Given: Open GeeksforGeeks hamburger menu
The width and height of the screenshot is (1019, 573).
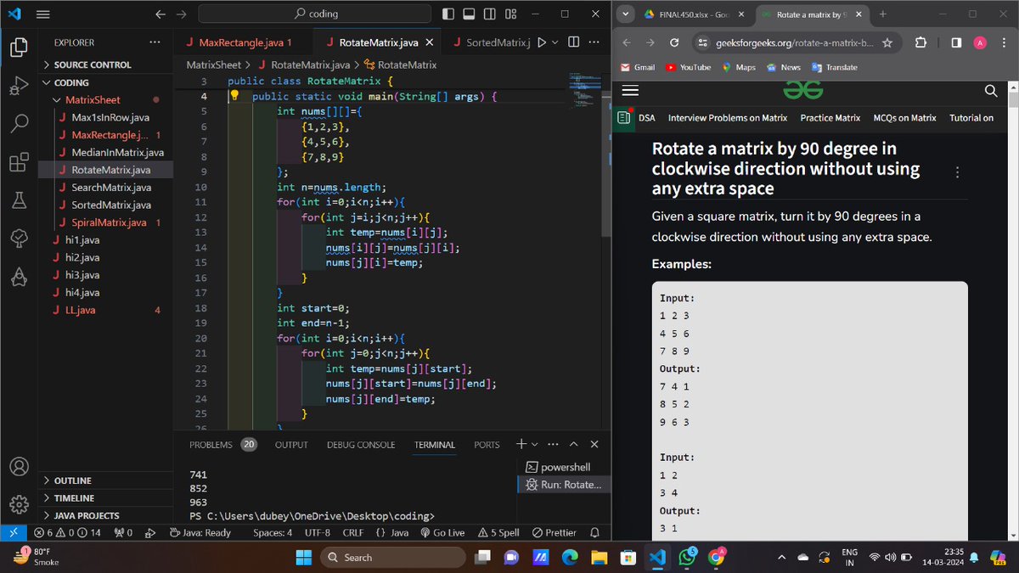Looking at the screenshot, I should (630, 91).
